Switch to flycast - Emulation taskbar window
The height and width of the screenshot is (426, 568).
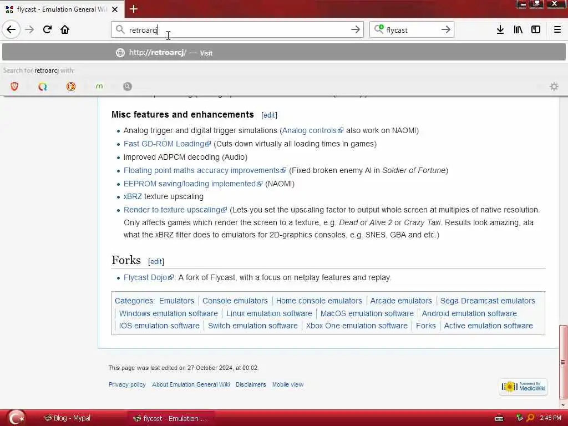coord(170,418)
